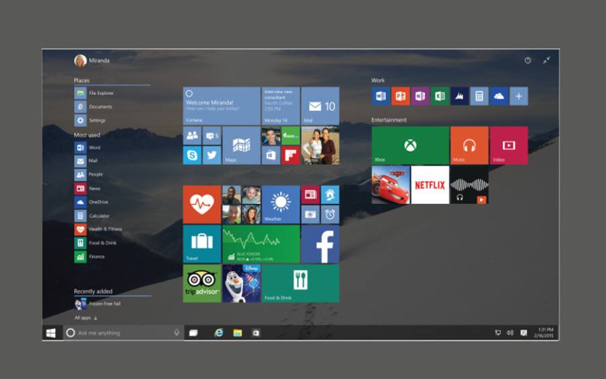Open Word in the Most used list

[88, 147]
